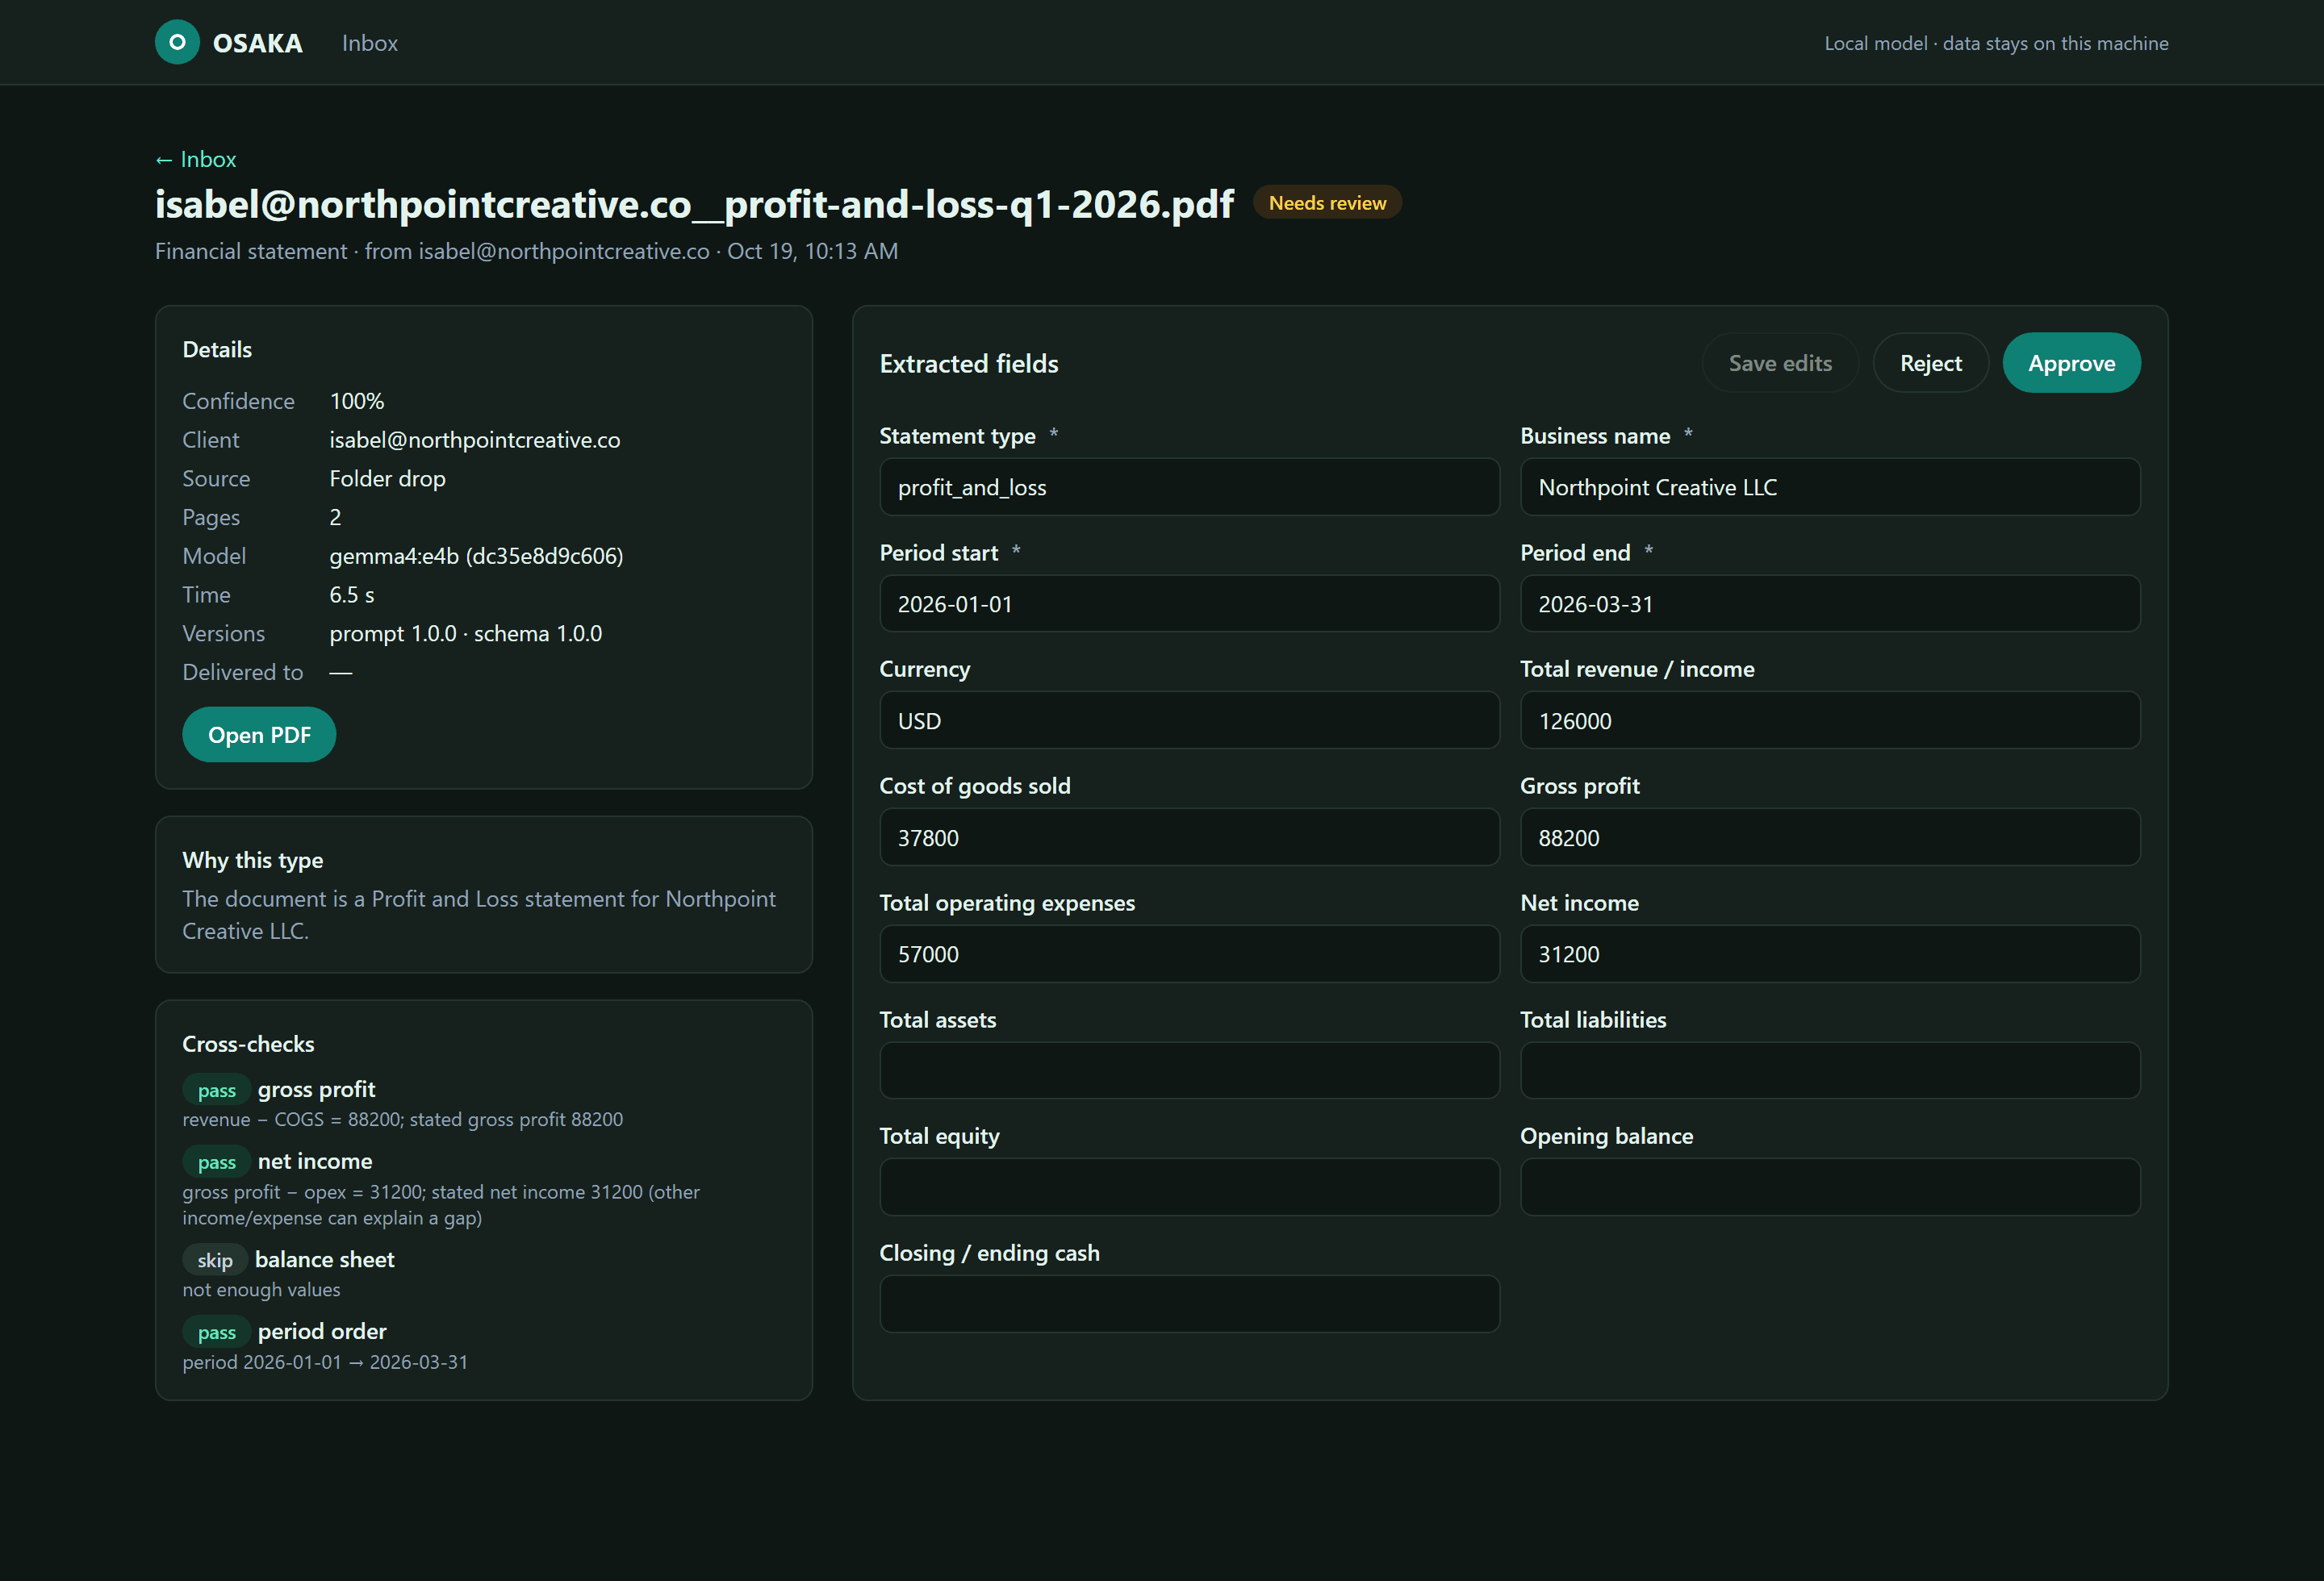2324x1581 pixels.
Task: Click the 'Why this type' explanation text
Action: coord(479,915)
